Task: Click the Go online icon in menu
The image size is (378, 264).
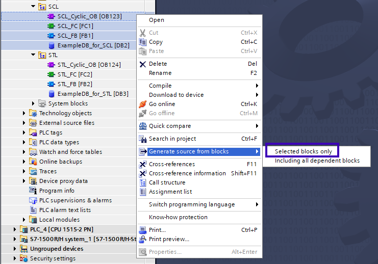Action: point(143,104)
